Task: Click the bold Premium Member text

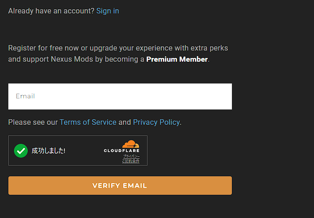Action: point(177,59)
